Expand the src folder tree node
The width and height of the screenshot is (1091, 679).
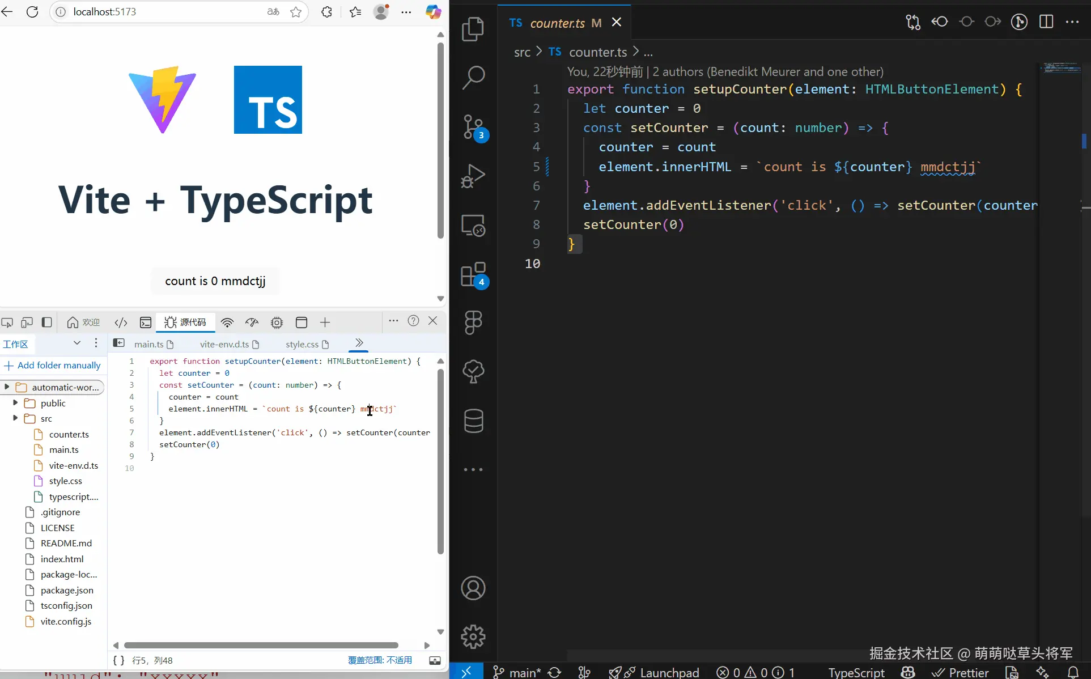point(15,418)
